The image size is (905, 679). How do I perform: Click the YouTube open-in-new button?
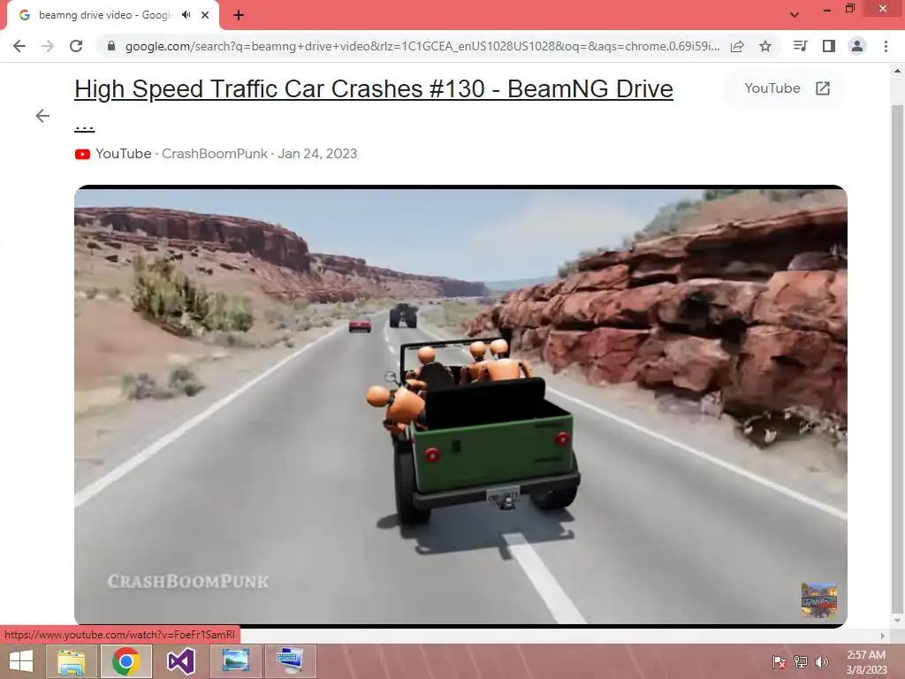click(x=787, y=88)
